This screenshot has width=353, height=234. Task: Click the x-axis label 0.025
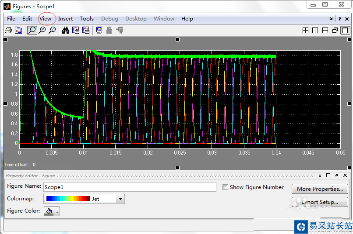pos(180,153)
